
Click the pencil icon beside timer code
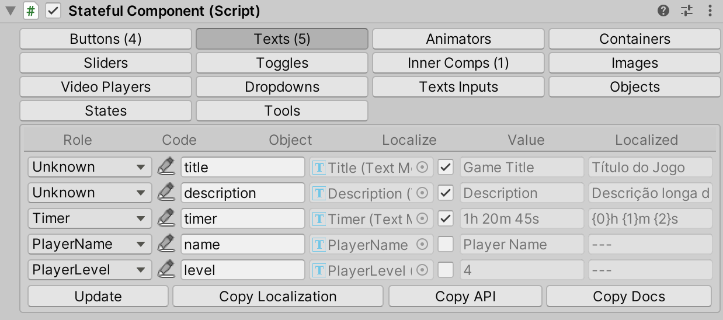coord(166,219)
